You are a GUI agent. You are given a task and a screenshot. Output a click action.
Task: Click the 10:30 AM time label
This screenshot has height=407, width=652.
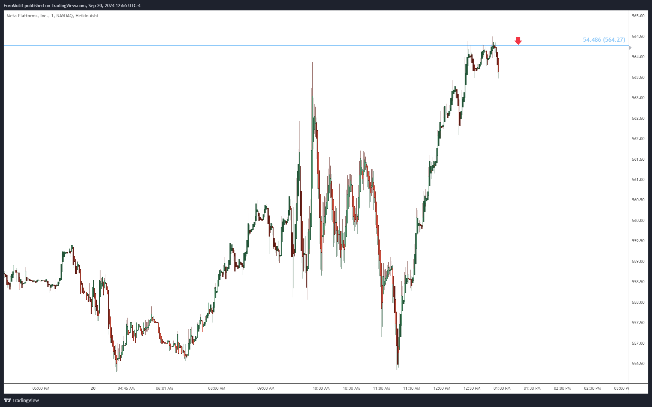coord(351,388)
